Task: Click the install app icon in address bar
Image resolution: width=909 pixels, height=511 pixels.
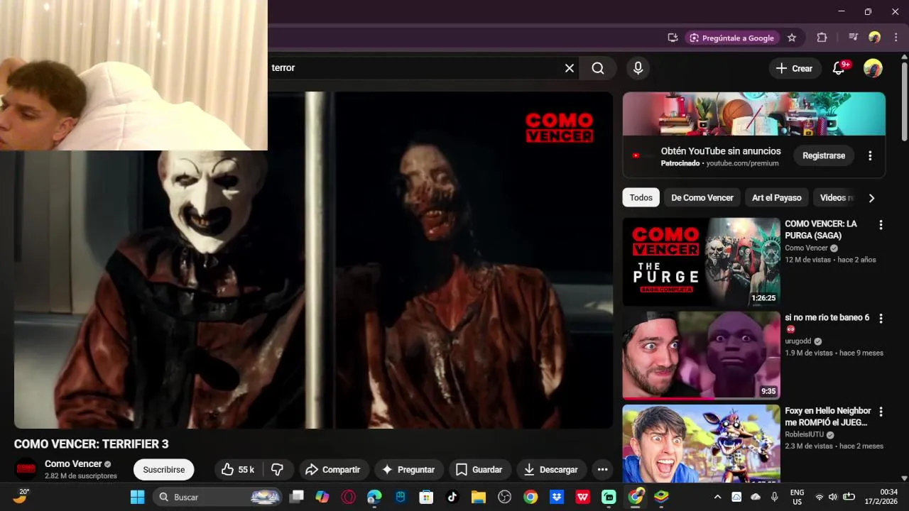Action: click(673, 38)
